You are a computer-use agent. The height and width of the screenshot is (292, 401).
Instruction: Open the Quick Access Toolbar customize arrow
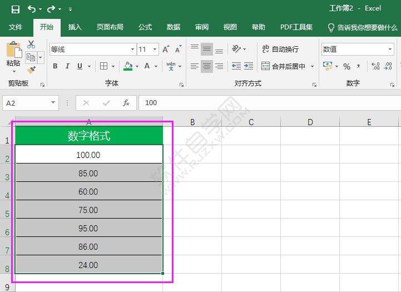coord(70,9)
